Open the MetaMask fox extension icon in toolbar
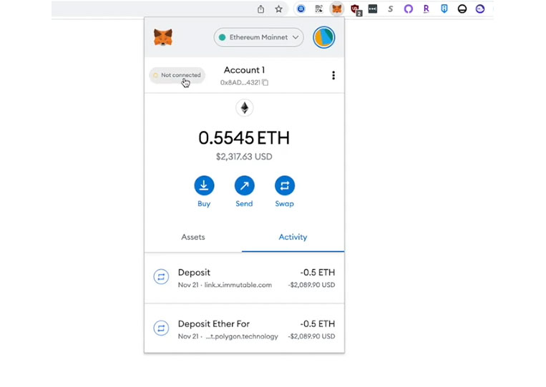This screenshot has width=546, height=387. click(337, 9)
